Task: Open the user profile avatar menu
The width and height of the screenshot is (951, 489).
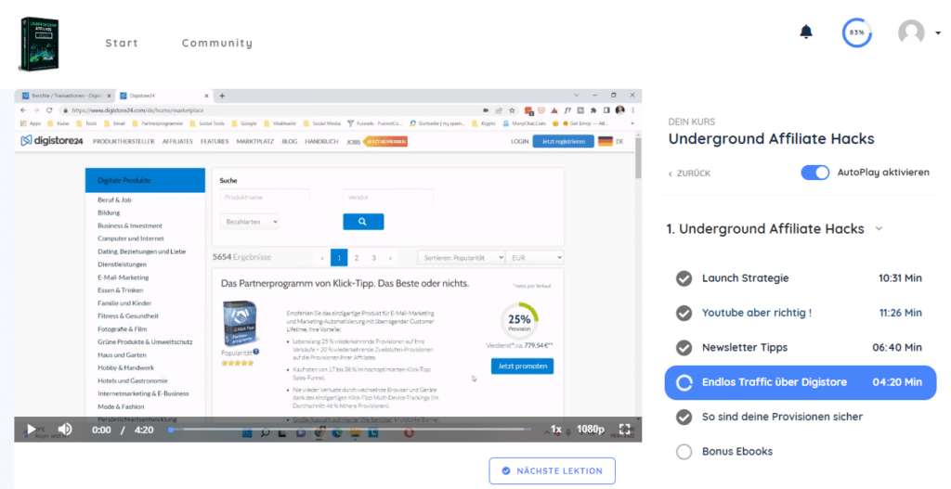Action: tap(911, 32)
